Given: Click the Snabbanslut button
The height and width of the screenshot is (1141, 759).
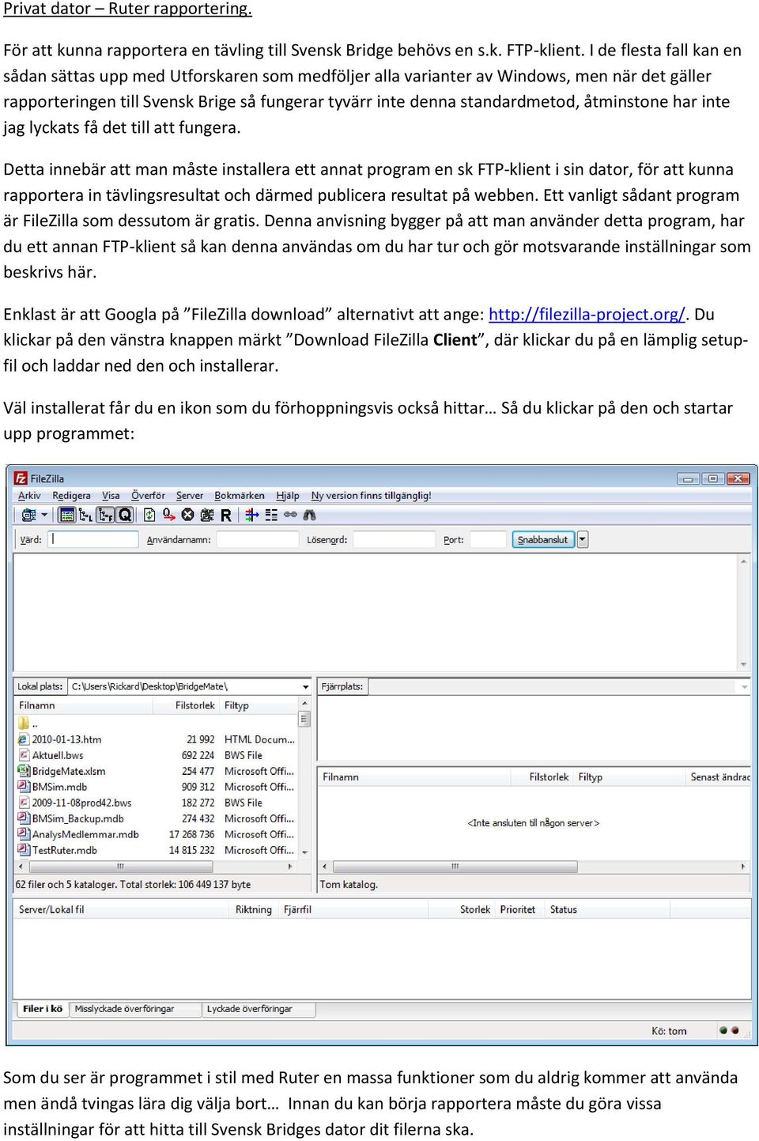Looking at the screenshot, I should [542, 539].
